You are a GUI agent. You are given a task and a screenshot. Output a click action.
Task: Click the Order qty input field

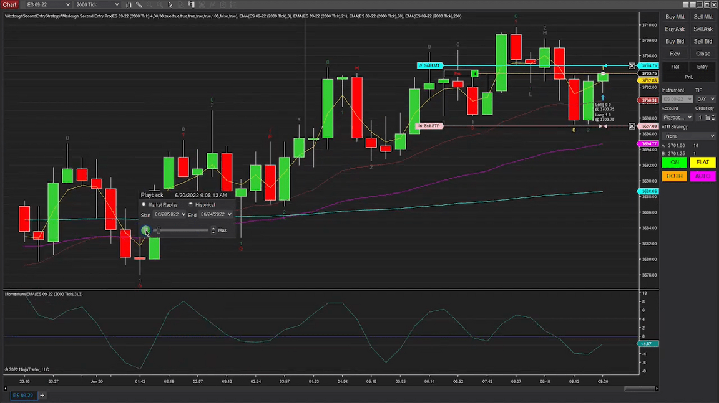click(700, 118)
